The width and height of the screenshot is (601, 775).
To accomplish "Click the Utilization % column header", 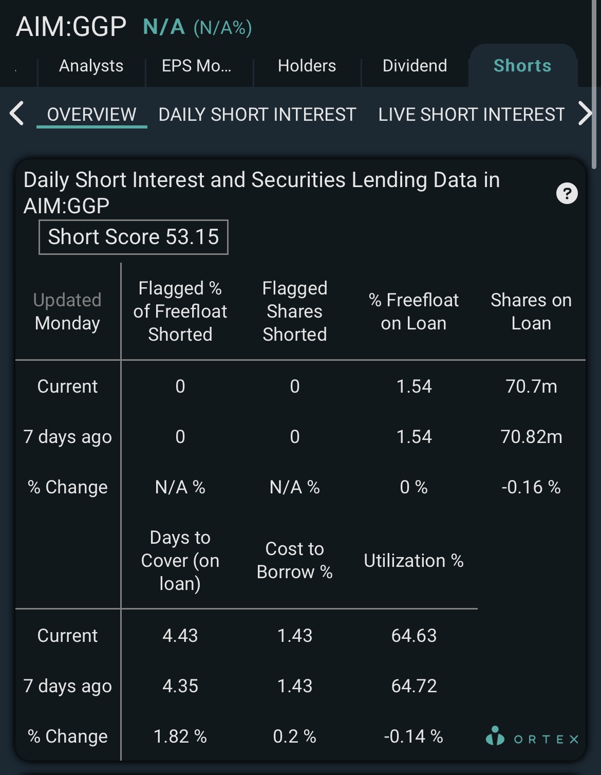I will tap(414, 560).
